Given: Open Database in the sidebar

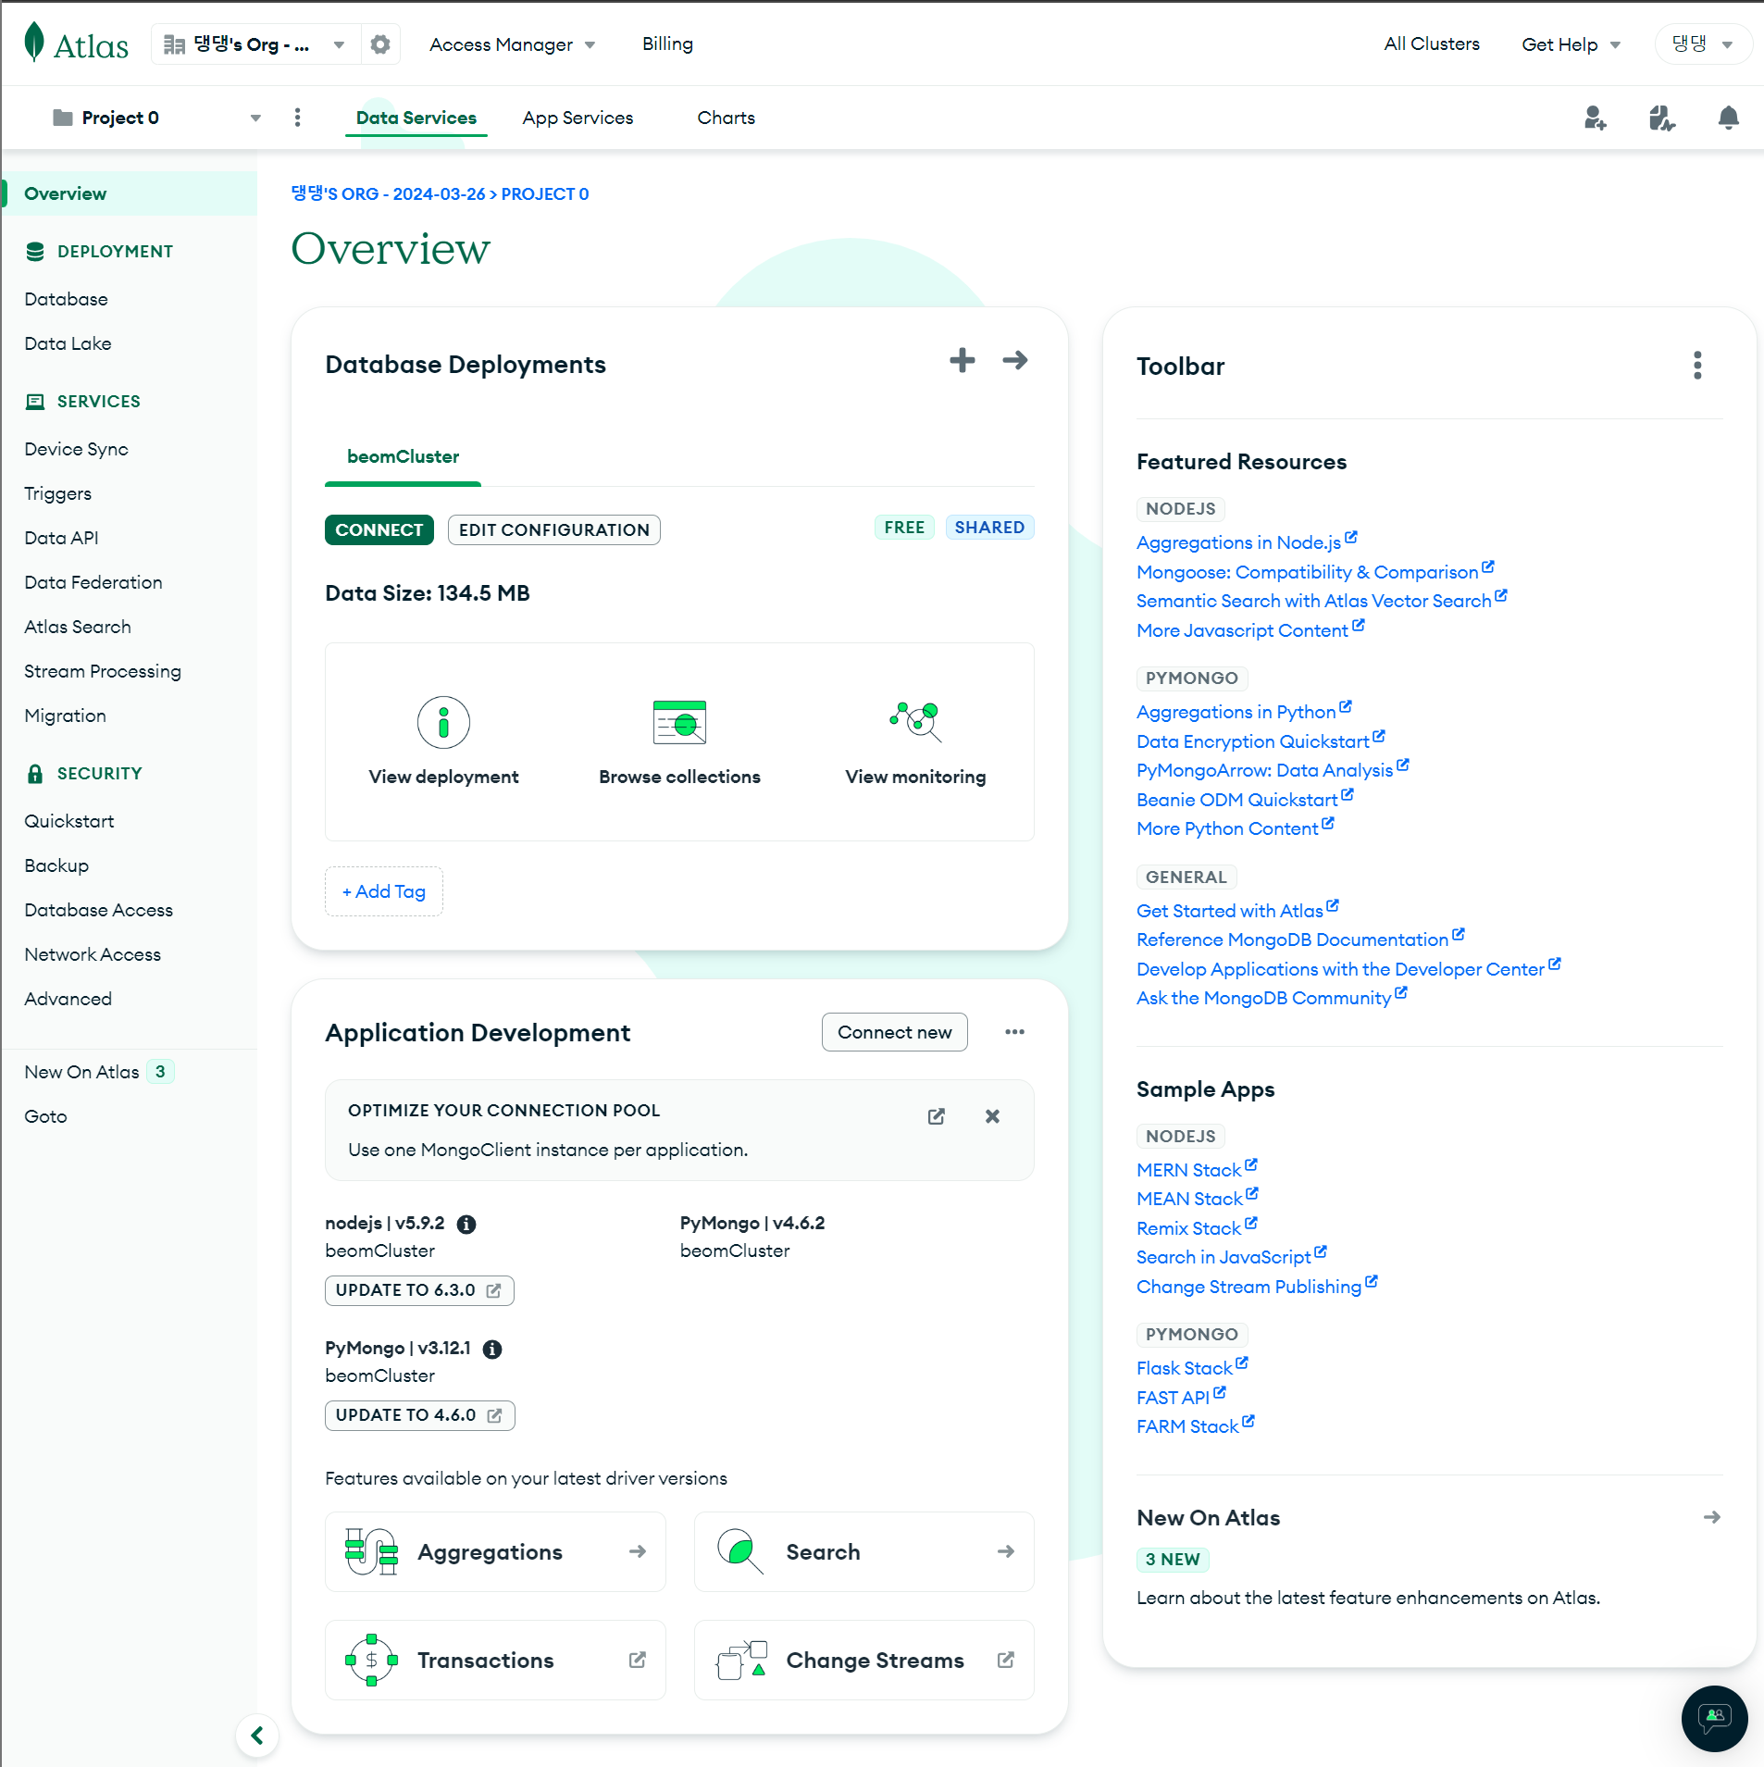Looking at the screenshot, I should click(66, 299).
